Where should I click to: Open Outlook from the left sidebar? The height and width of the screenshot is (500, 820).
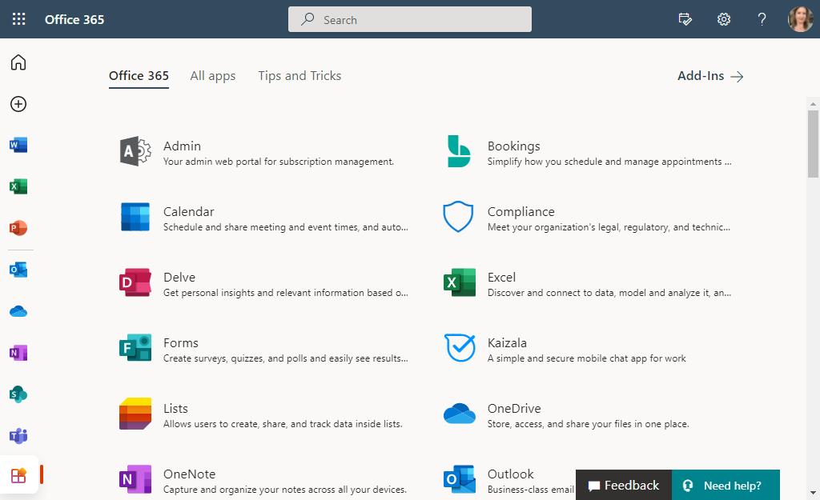18,270
